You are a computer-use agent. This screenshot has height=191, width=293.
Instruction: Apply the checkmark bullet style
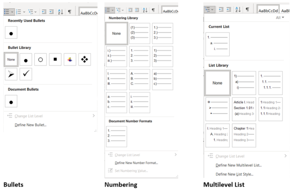[x=26, y=74]
